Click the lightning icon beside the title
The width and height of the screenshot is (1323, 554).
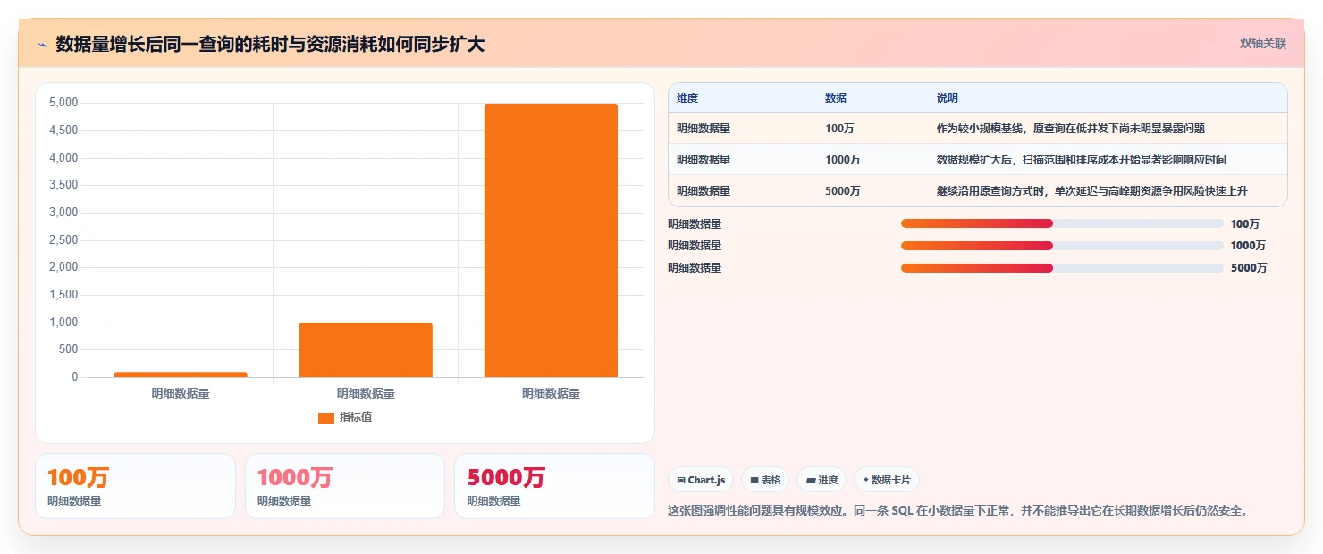42,45
